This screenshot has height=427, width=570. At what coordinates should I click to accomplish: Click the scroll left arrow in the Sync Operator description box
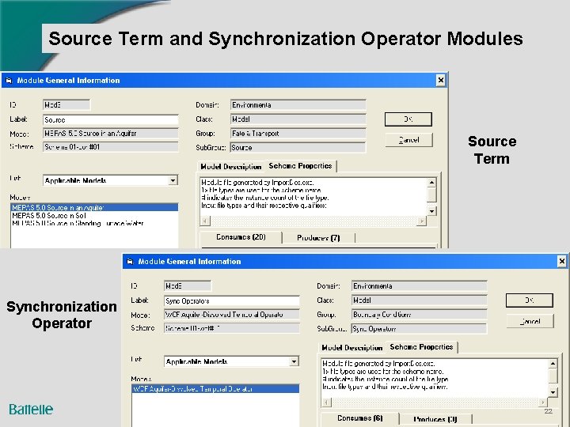(x=326, y=402)
